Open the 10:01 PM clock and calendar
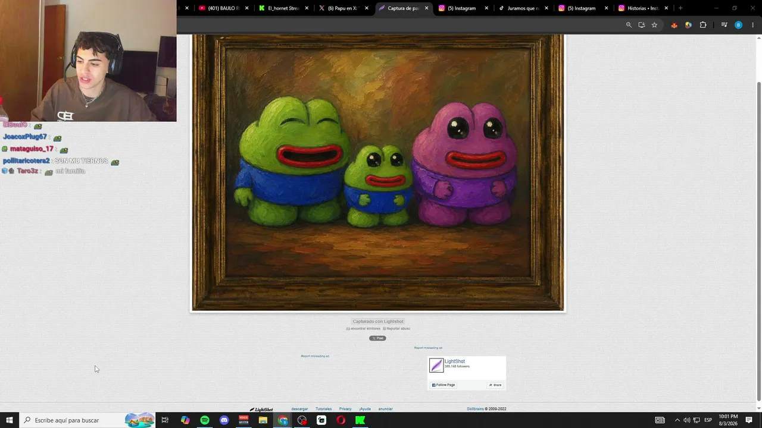This screenshot has width=762, height=428. tap(729, 420)
